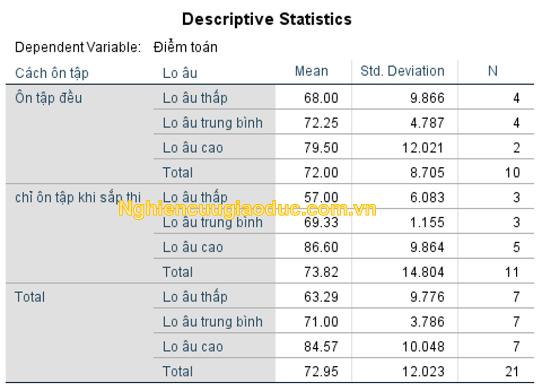Select the overall mean value 72.95
Viewport: 542px width, 391px height.
point(321,372)
